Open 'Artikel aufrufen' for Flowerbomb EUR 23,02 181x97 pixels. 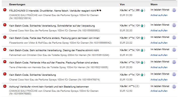click(x=159, y=43)
